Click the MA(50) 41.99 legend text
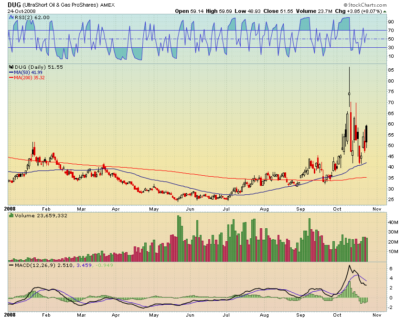Screen dimensions: 406x319 28,73
